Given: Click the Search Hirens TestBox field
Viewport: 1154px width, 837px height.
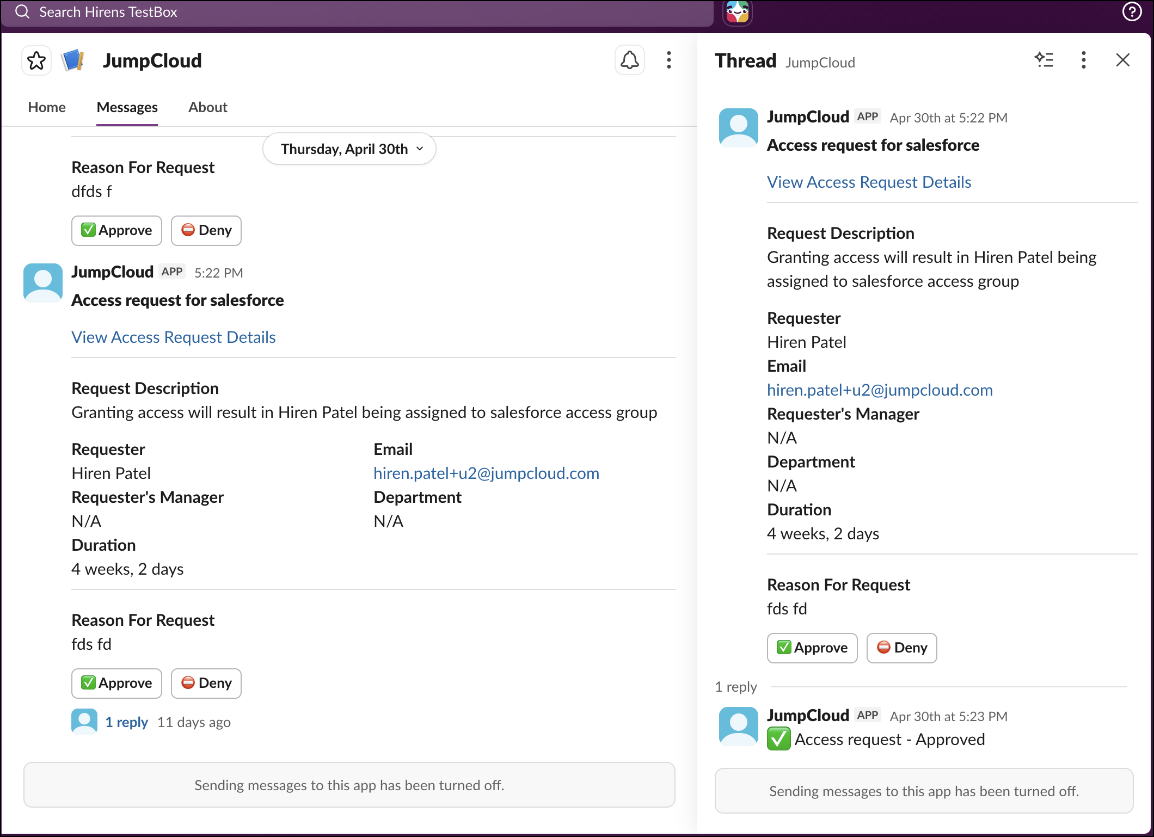Looking at the screenshot, I should point(358,13).
